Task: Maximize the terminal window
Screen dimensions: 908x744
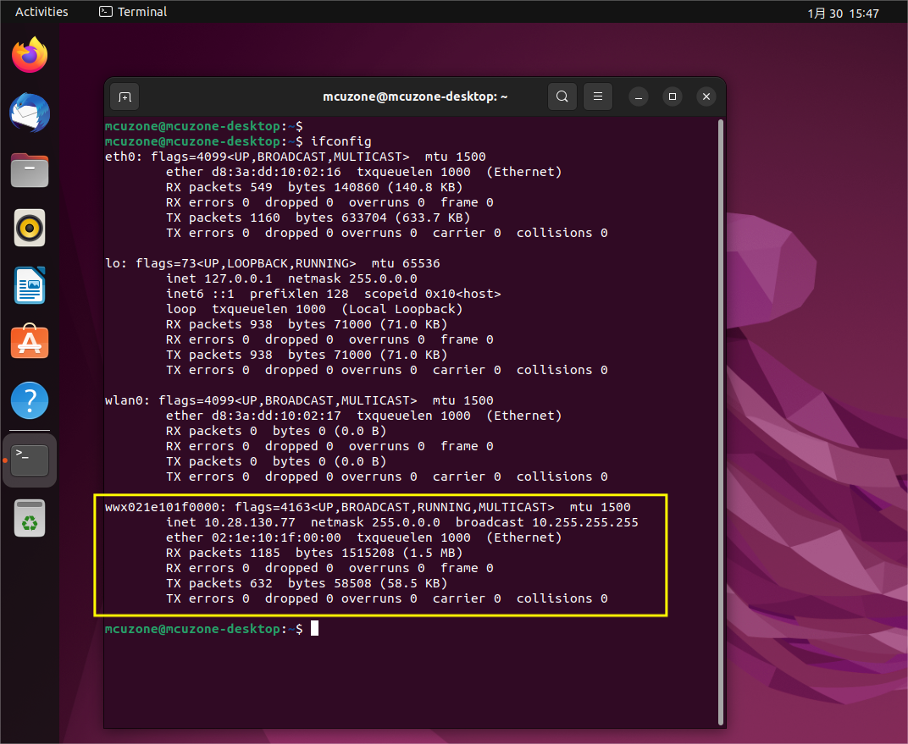Action: coord(673,96)
